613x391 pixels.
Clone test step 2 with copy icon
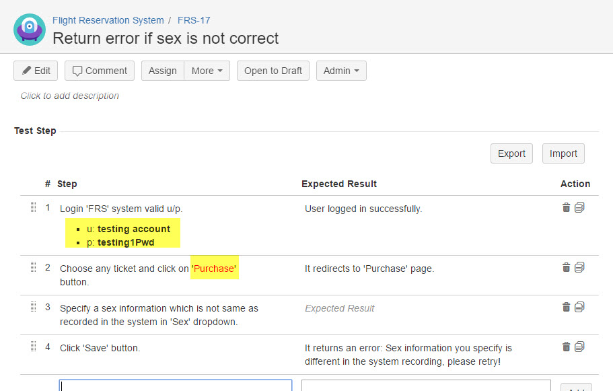click(579, 268)
